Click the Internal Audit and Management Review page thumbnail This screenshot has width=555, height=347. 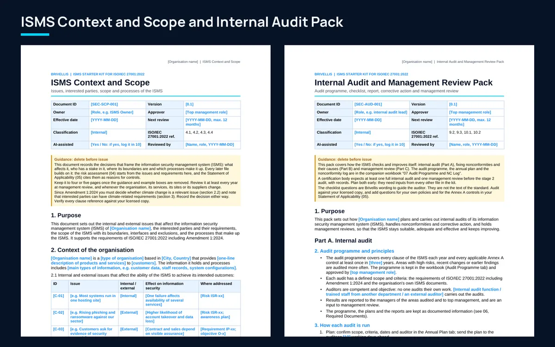[409, 191]
